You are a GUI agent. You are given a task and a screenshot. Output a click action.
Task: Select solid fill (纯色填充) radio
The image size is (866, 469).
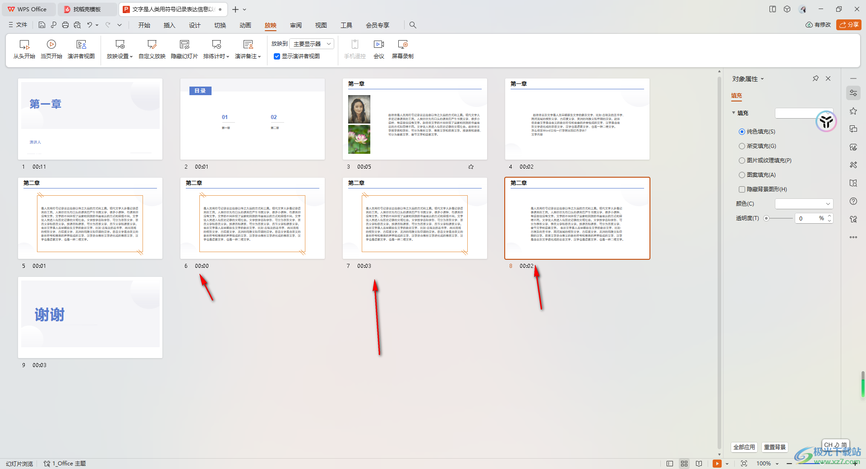click(x=742, y=132)
